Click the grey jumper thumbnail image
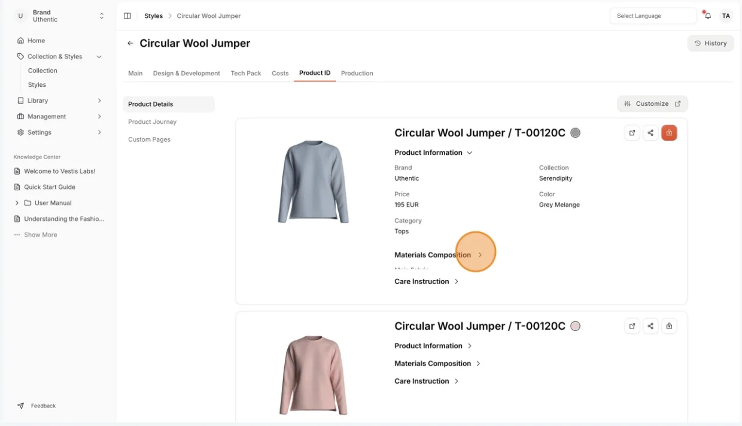Screen dimensions: 742x426 click(313, 182)
